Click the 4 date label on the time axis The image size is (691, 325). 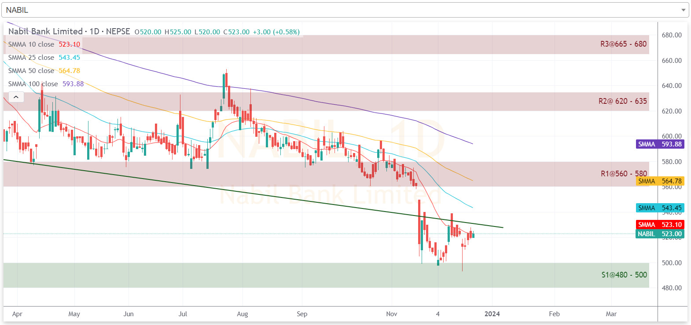(438, 314)
